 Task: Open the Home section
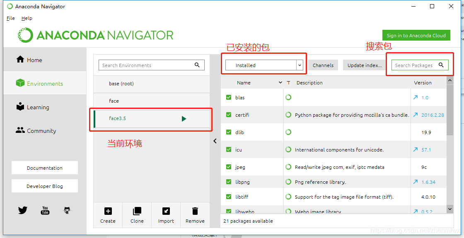click(45, 60)
